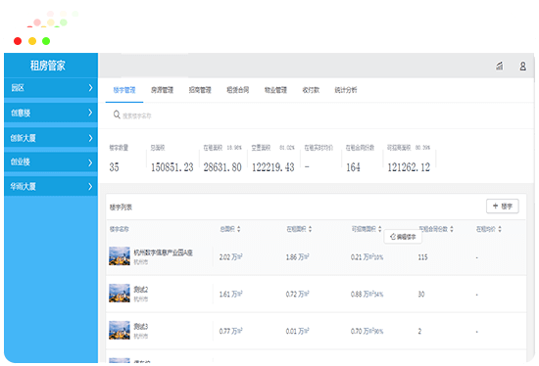Switch to the 收付款 tab
Screen dimensions: 539x366
[311, 90]
